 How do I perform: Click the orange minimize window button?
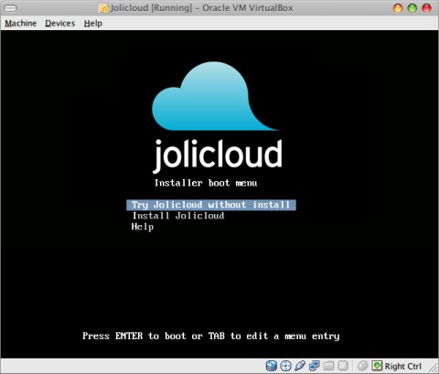(398, 8)
